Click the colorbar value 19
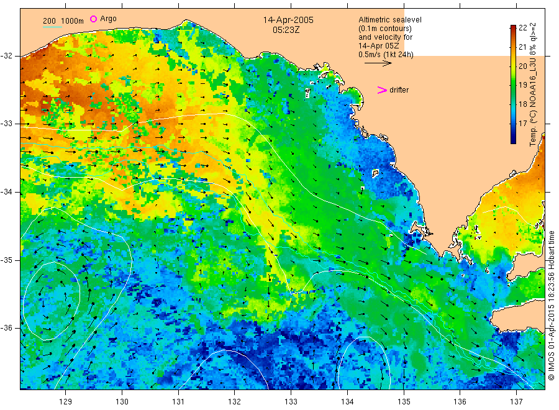The width and height of the screenshot is (559, 410). 522,85
